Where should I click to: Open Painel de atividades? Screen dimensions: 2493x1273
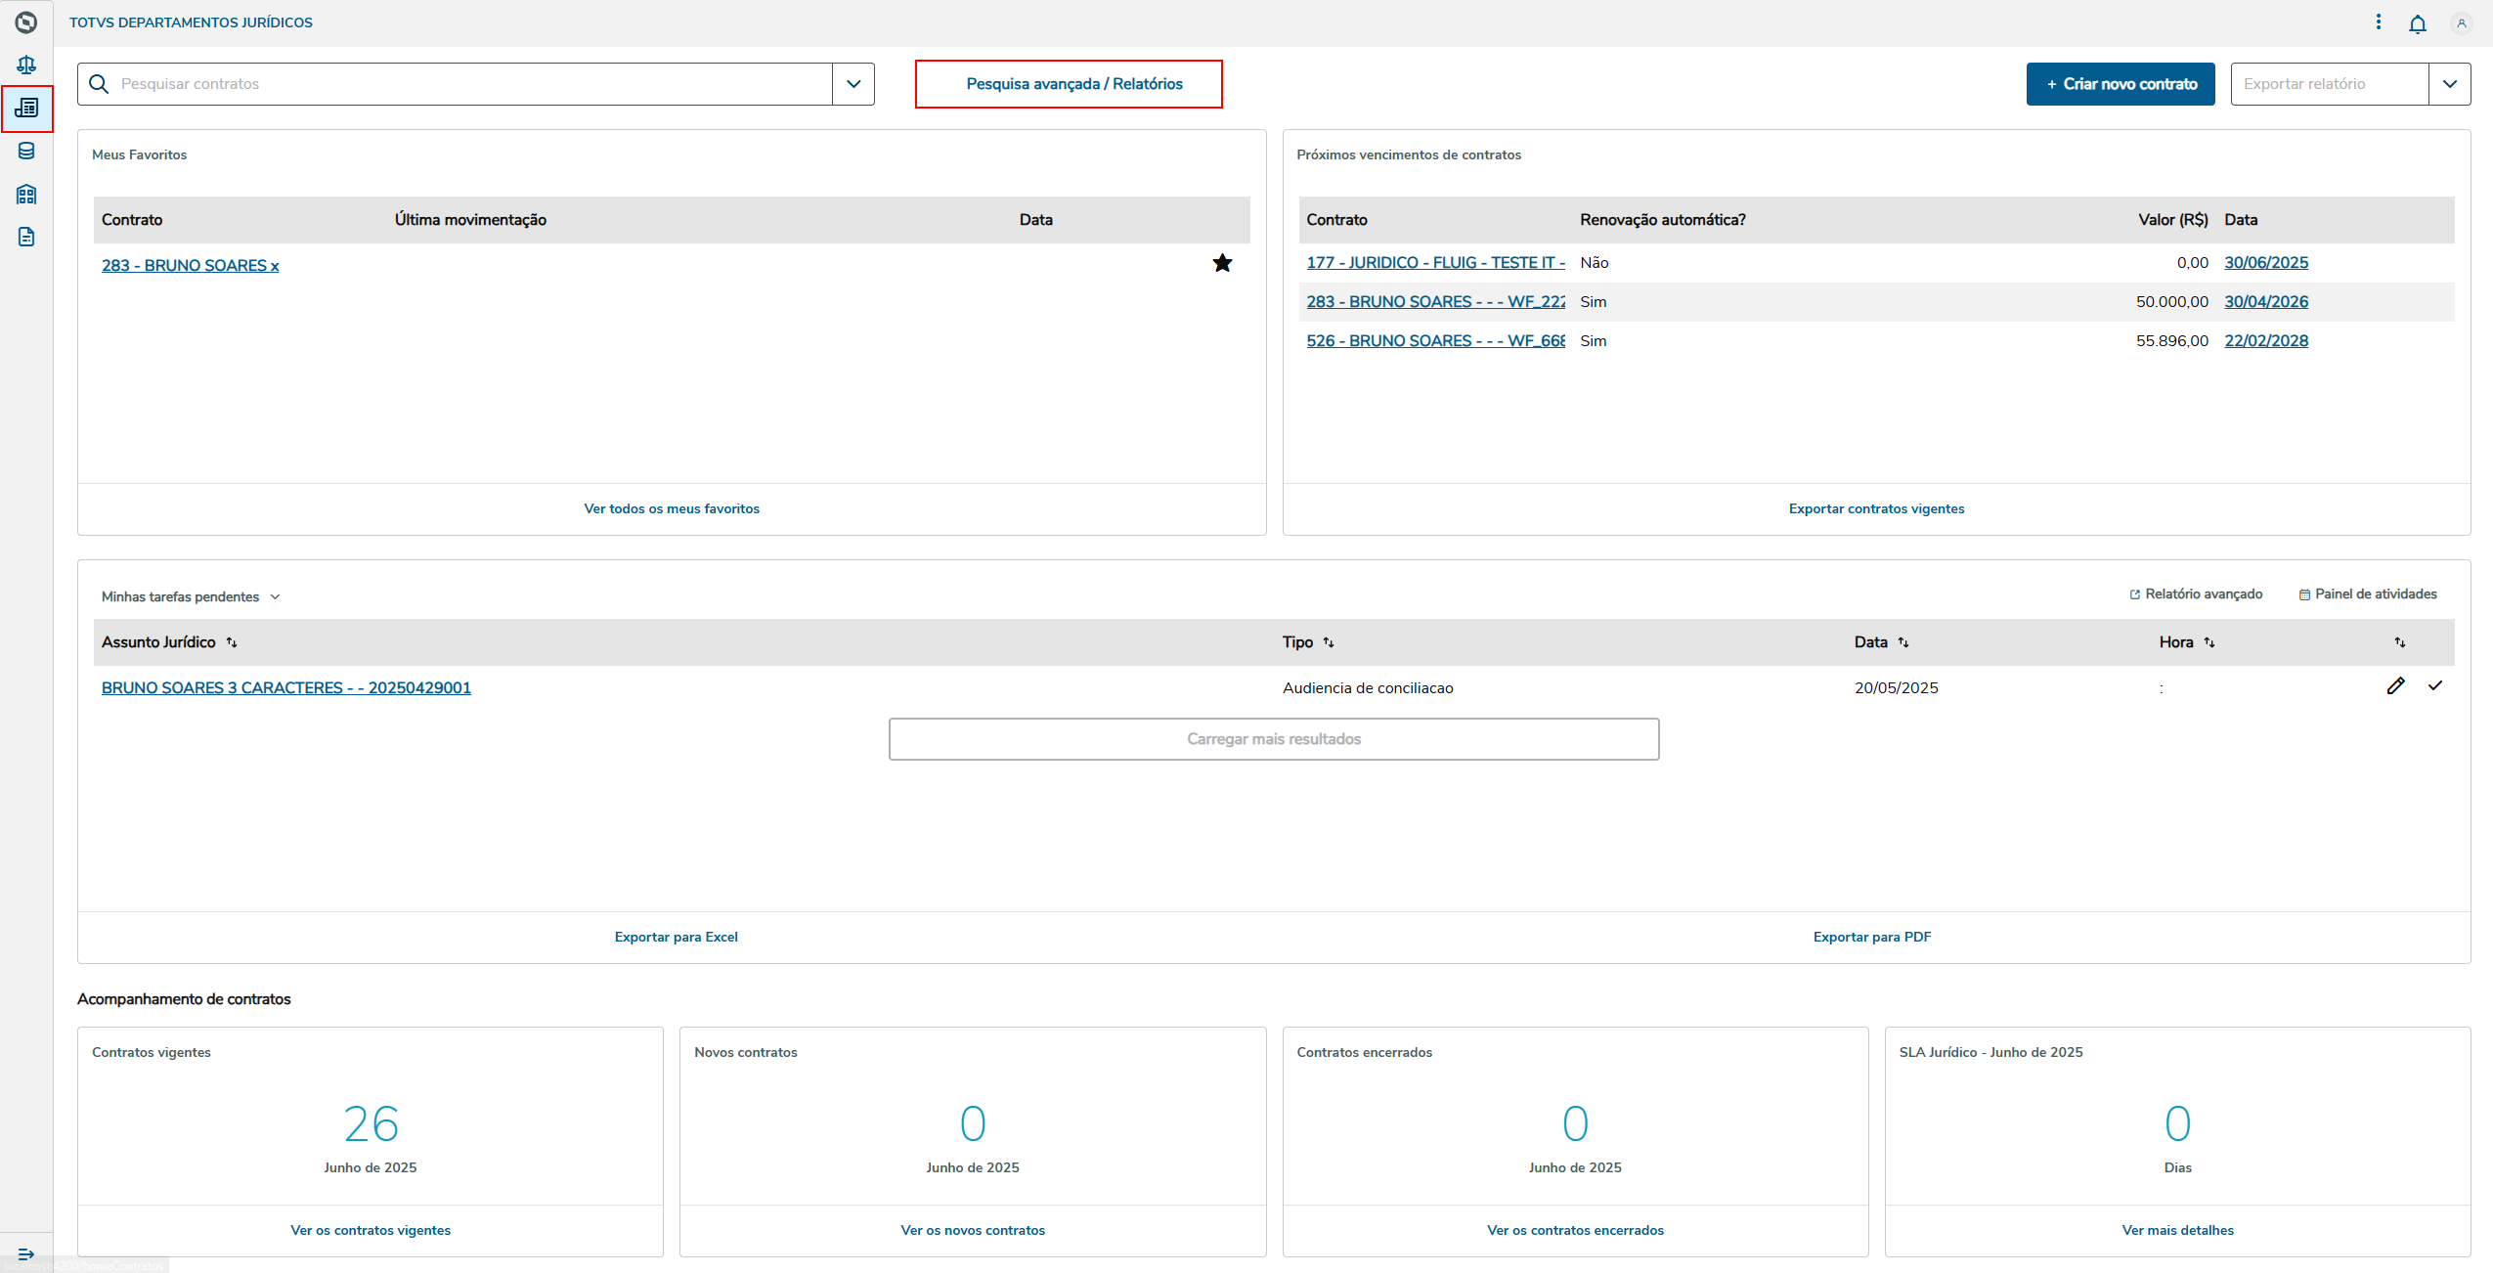click(x=2367, y=593)
